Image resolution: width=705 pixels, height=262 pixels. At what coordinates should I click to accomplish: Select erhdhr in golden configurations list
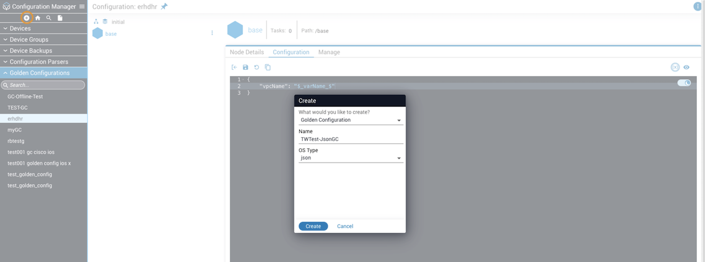[x=43, y=119]
